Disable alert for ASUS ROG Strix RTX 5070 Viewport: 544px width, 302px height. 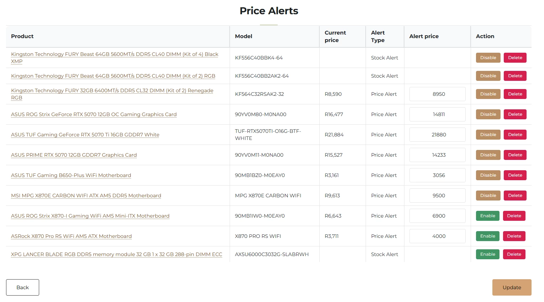[488, 114]
